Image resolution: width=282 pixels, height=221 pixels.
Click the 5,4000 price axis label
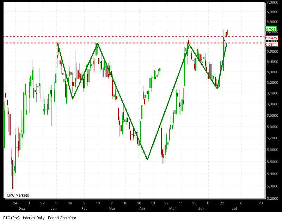click(x=272, y=174)
